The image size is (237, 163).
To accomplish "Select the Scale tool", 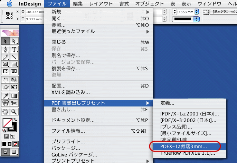I will (14, 80).
